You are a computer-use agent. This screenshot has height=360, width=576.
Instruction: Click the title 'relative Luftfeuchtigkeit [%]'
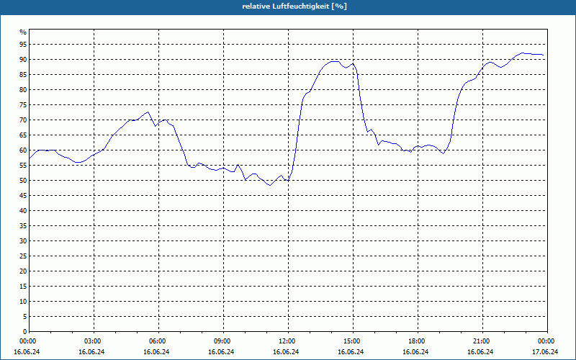294,6
